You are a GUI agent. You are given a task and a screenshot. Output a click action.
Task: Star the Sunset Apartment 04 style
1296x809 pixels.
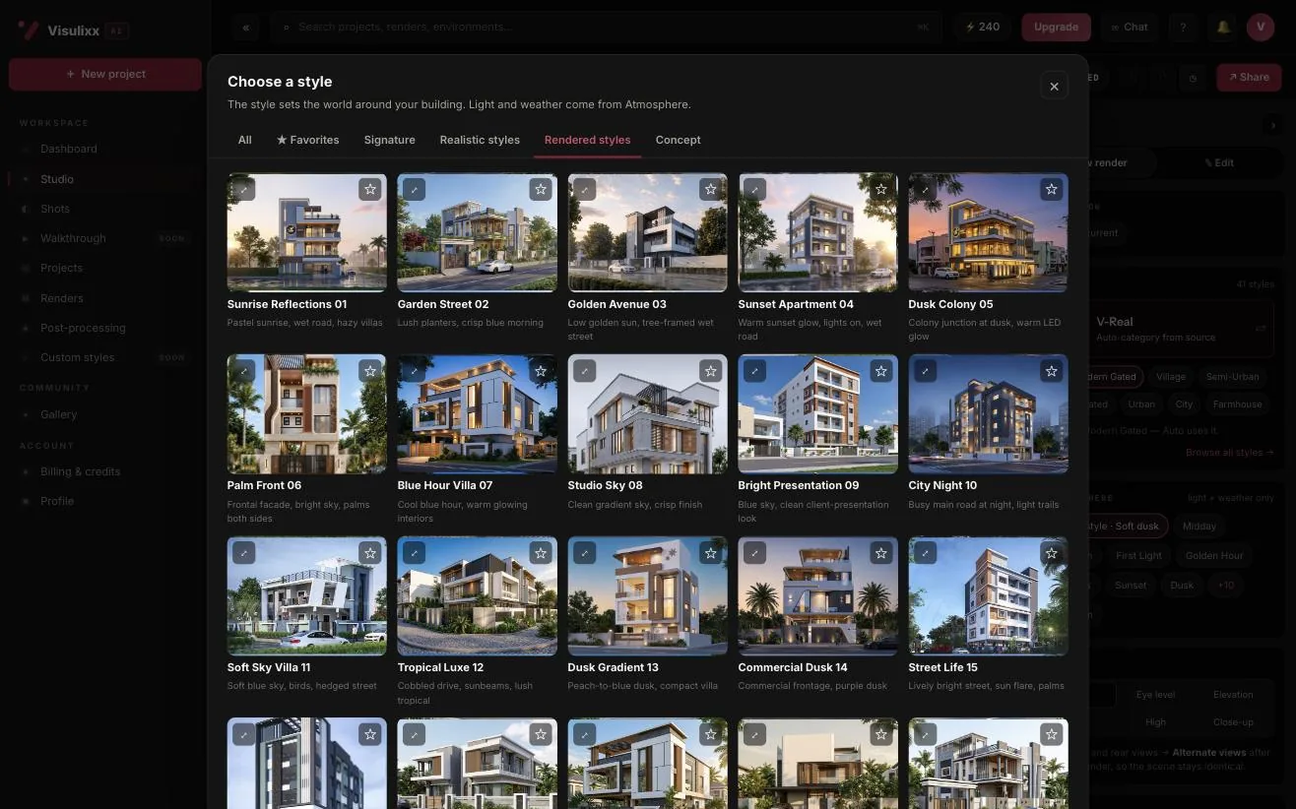881,189
